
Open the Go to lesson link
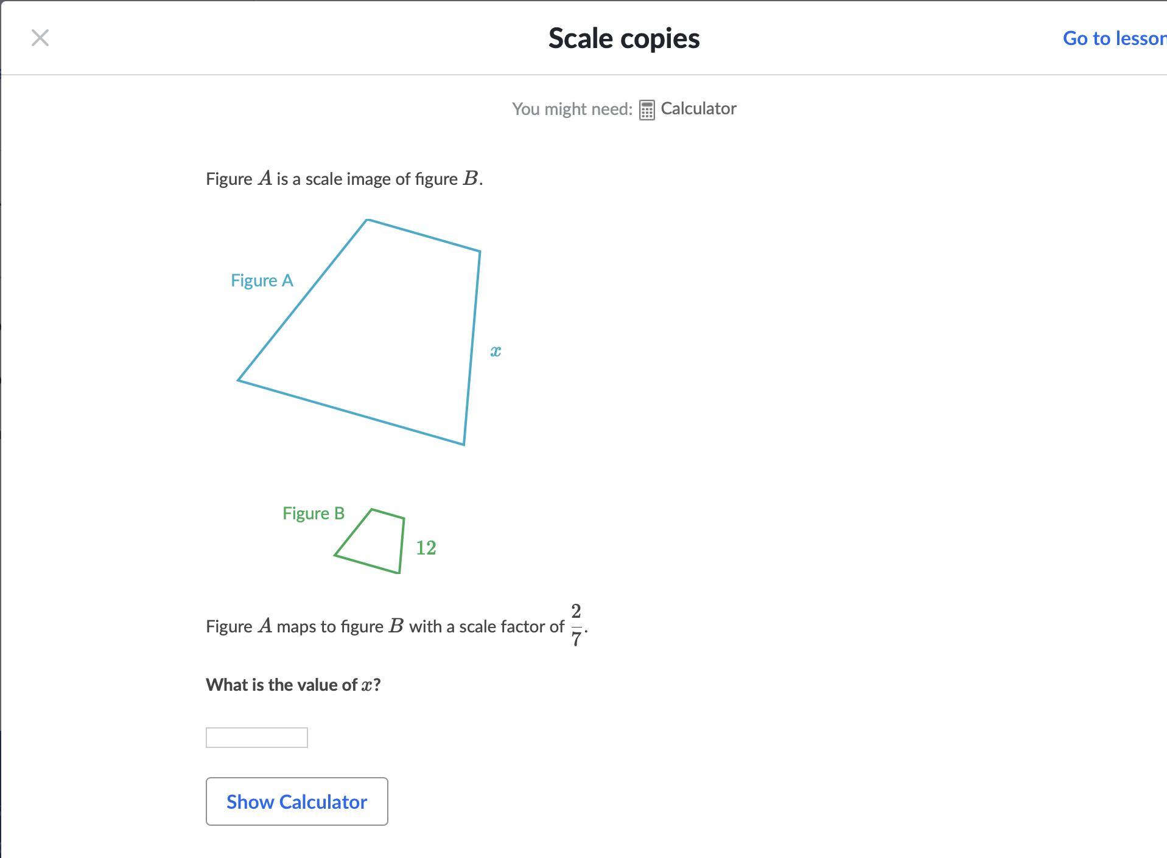coord(1114,38)
